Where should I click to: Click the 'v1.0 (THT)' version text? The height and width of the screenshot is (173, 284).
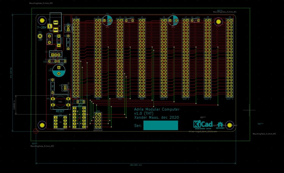coord(144,113)
